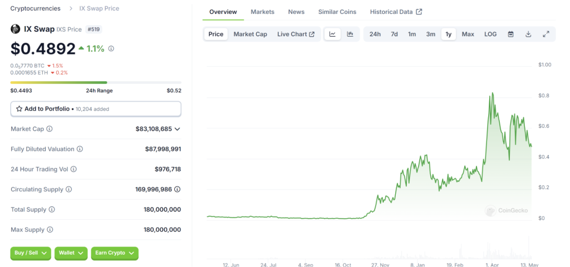This screenshot has height=267, width=570.
Task: Download the chart data icon
Action: point(528,34)
